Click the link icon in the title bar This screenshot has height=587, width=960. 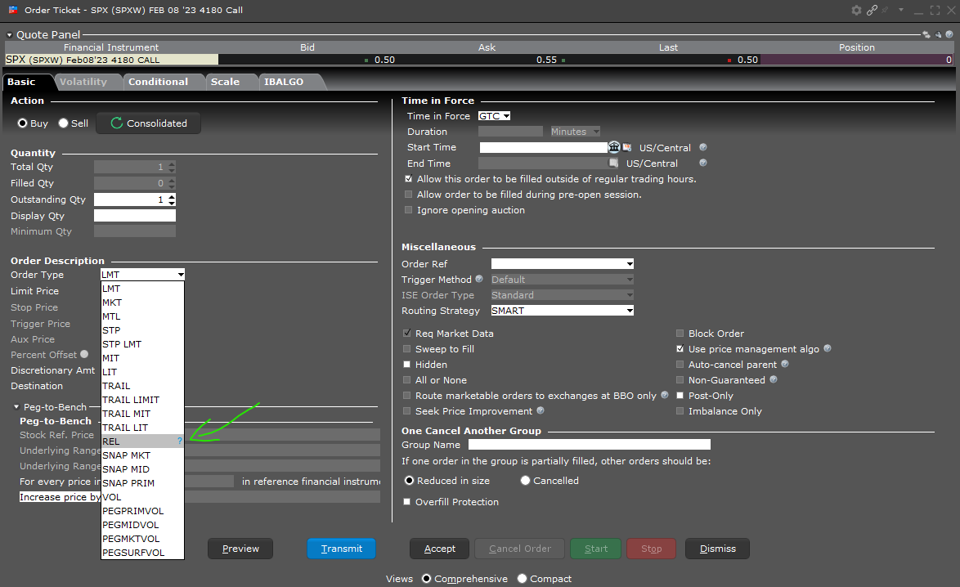(872, 10)
